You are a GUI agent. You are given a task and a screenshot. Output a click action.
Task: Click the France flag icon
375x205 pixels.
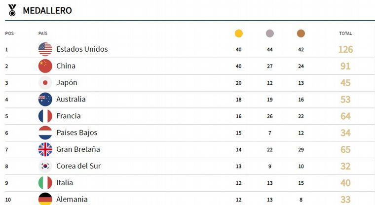pos(45,116)
